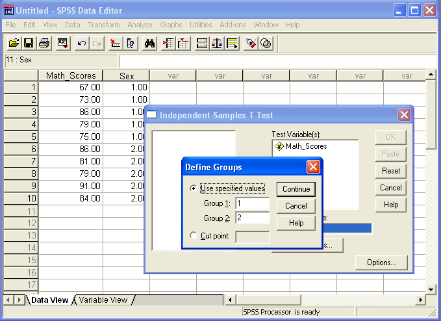This screenshot has height=321, width=441.
Task: Open the Utilities menu
Action: 201,25
